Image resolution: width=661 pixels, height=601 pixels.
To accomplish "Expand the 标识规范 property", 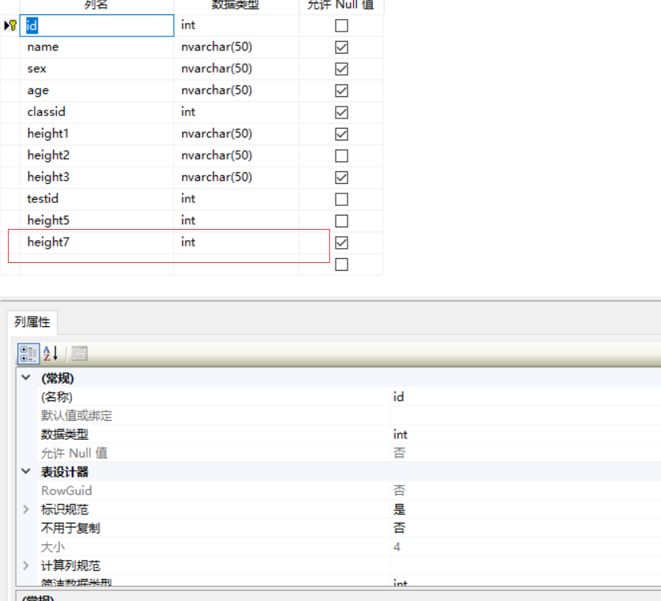I will pos(26,509).
